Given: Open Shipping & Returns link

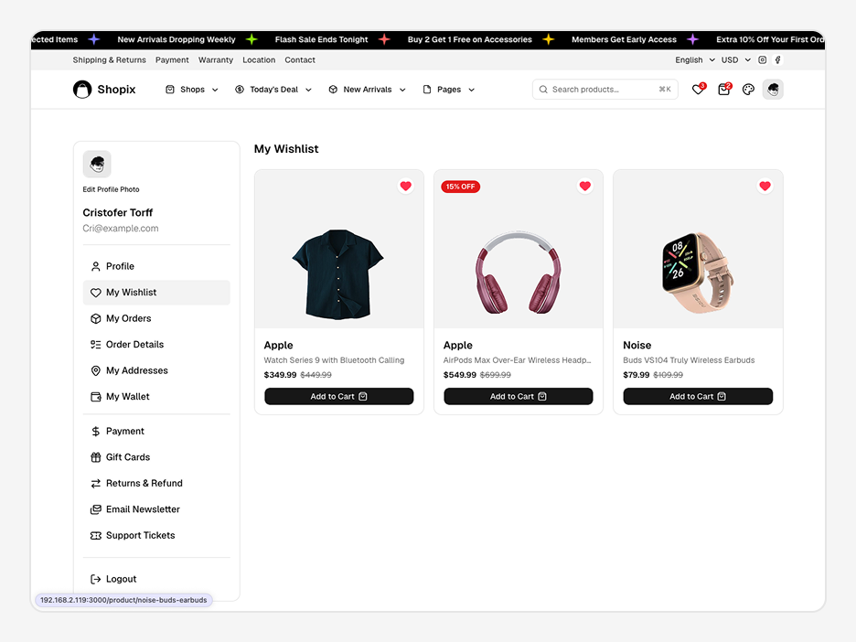Looking at the screenshot, I should [109, 60].
